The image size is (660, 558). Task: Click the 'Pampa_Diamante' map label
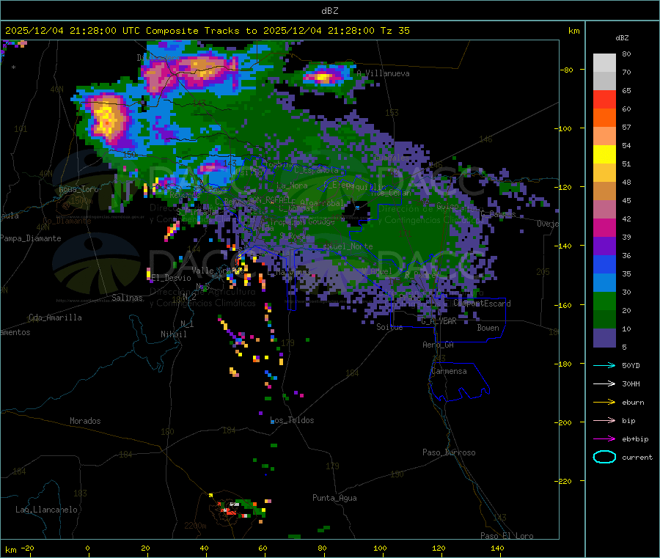pos(30,238)
